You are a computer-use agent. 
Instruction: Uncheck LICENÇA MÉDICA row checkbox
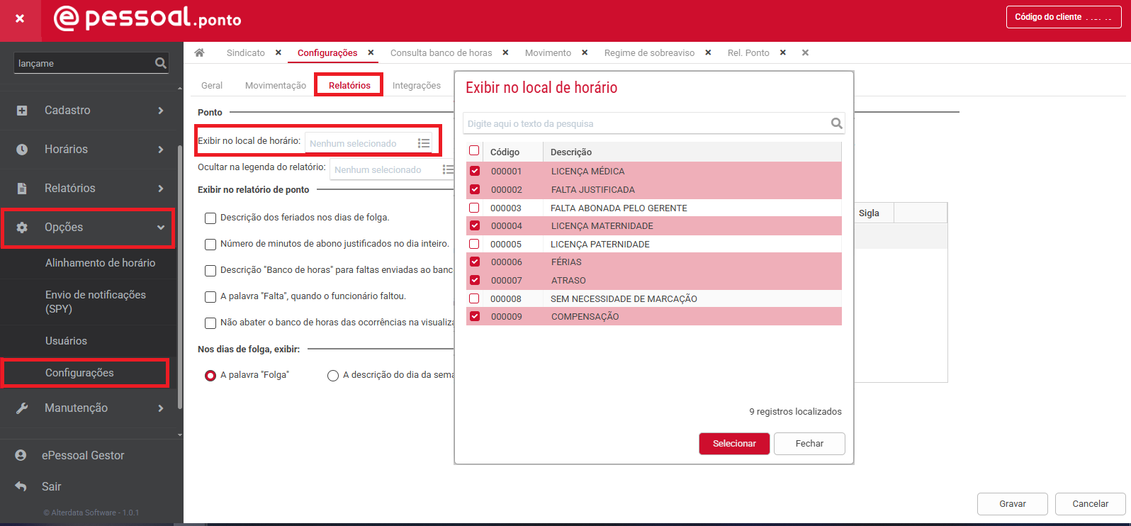pos(475,171)
